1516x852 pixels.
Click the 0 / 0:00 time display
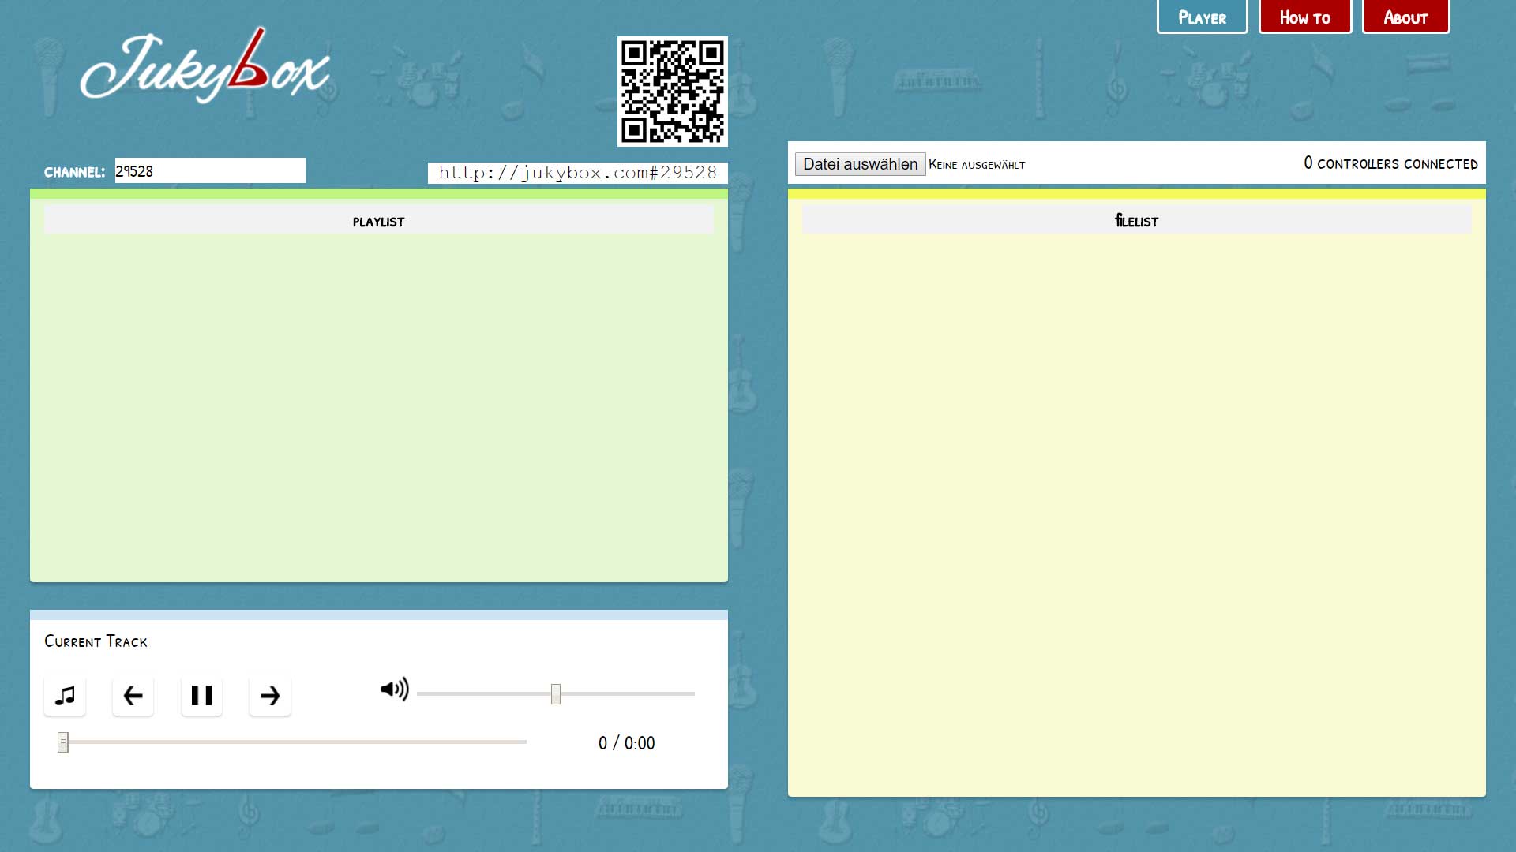click(626, 743)
